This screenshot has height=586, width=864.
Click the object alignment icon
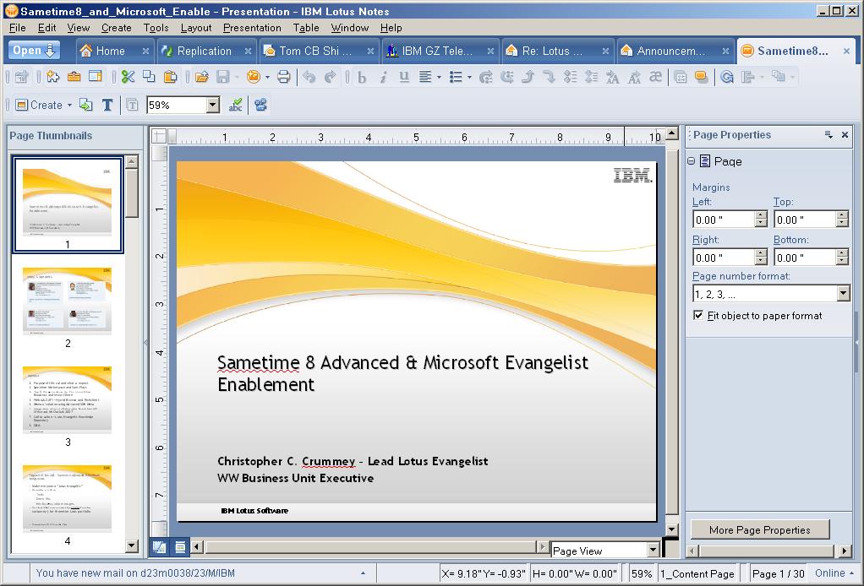747,77
